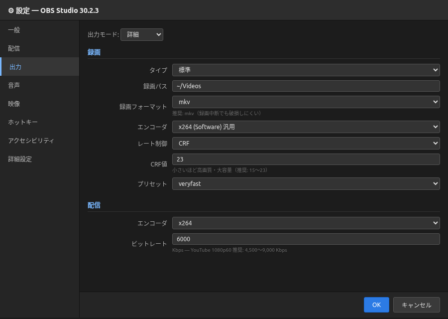
Task: Open プリセット dropdown showing veryfast
Action: pos(306,184)
